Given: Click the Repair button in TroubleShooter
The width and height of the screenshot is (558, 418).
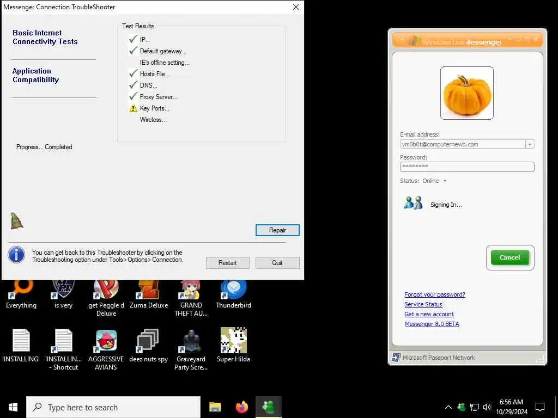Looking at the screenshot, I should coord(277,230).
